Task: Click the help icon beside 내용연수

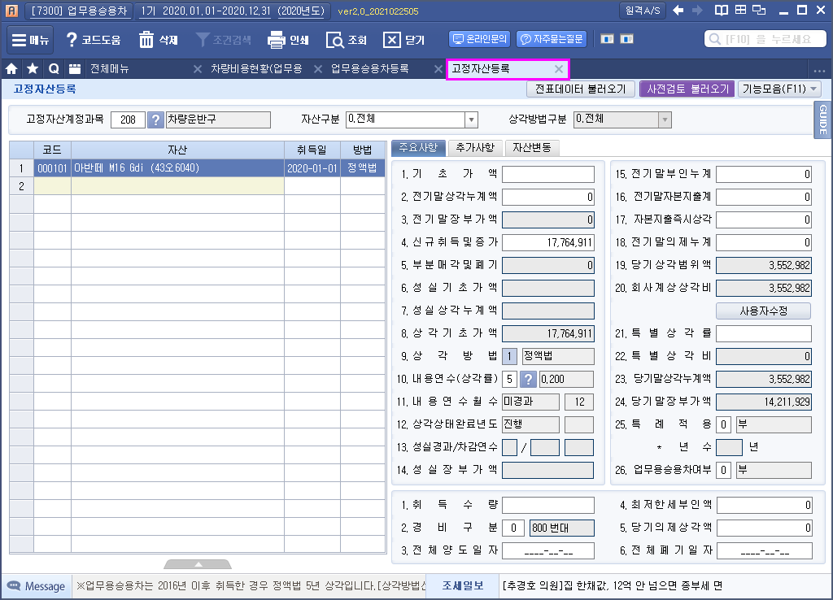Action: point(528,379)
